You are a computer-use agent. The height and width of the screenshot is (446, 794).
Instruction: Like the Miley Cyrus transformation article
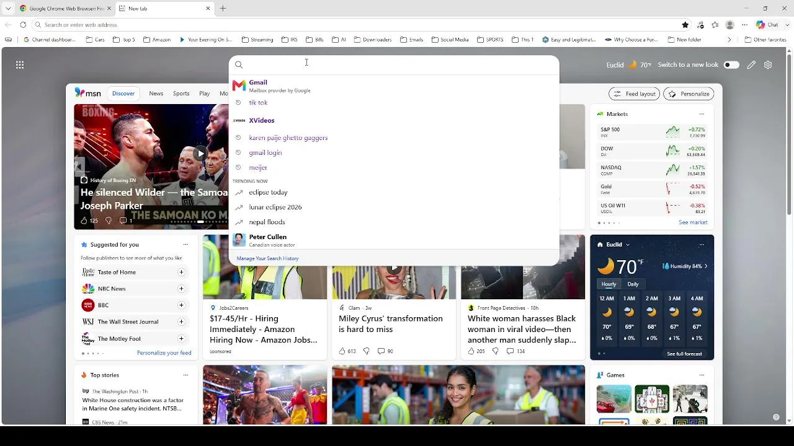pos(347,351)
